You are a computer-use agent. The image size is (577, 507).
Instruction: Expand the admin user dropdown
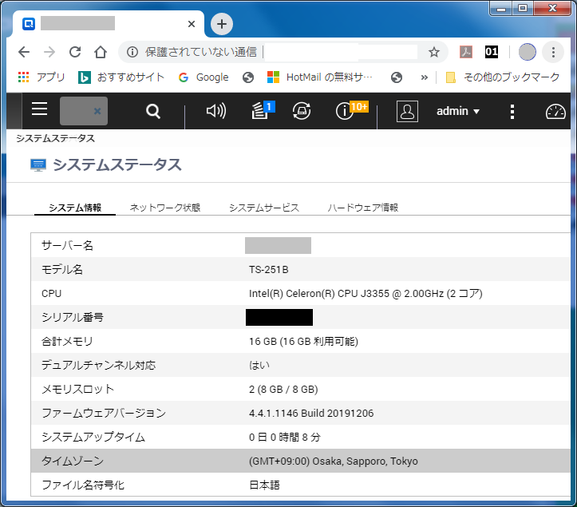pos(458,111)
